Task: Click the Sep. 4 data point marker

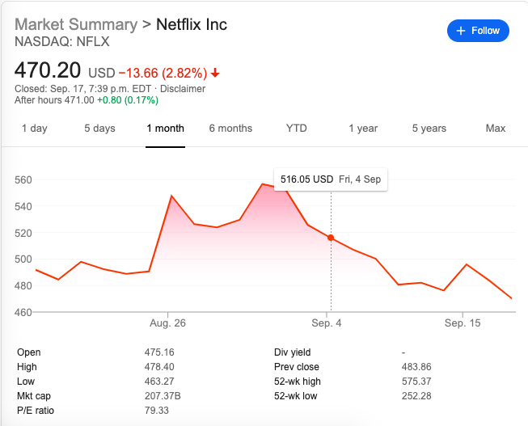Action: (x=331, y=238)
